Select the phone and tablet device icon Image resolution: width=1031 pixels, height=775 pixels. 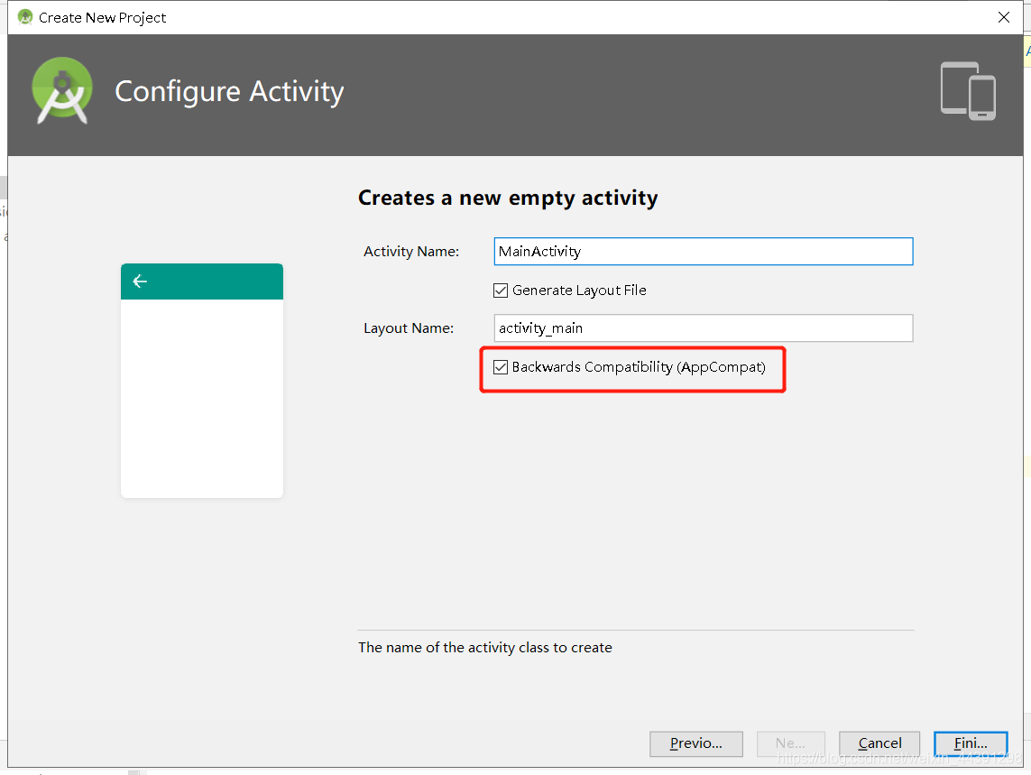967,90
